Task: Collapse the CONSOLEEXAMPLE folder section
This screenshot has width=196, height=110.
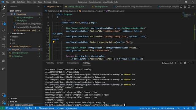Action: click(x=17, y=34)
